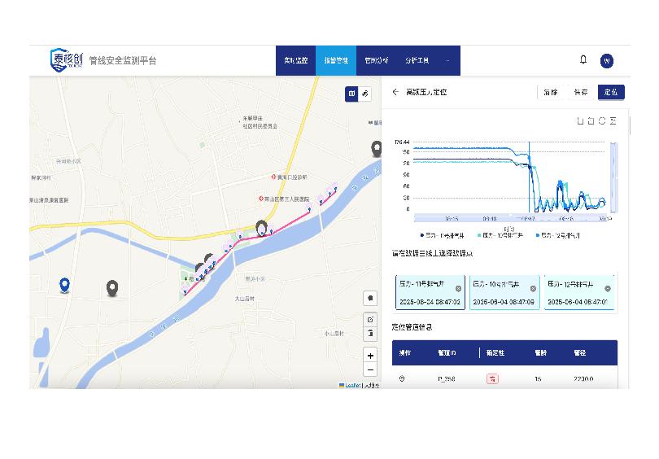Go back with the arrow beside 高频压力定位

[x=395, y=92]
